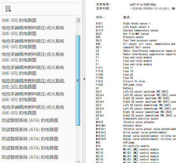Click 'Fuel tank pressure sensor' text
Viewport: 176px width, 163px height.
click(x=140, y=41)
